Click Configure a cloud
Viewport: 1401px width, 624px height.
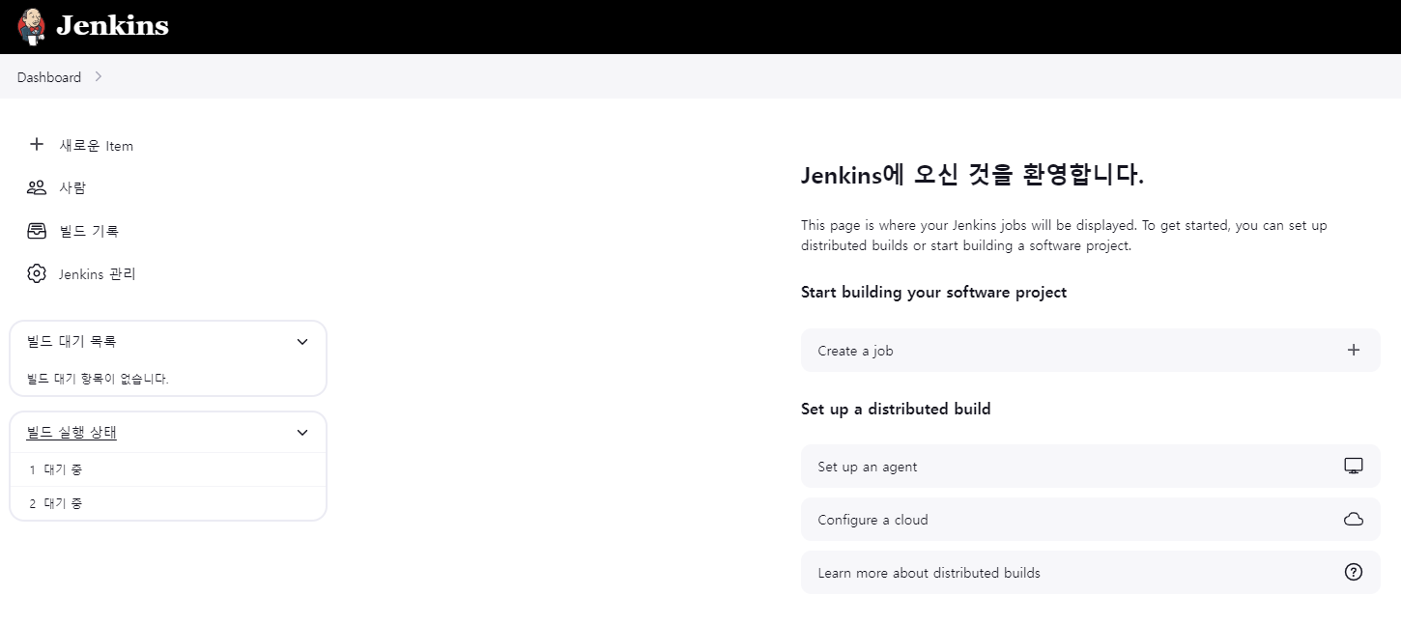(1090, 520)
